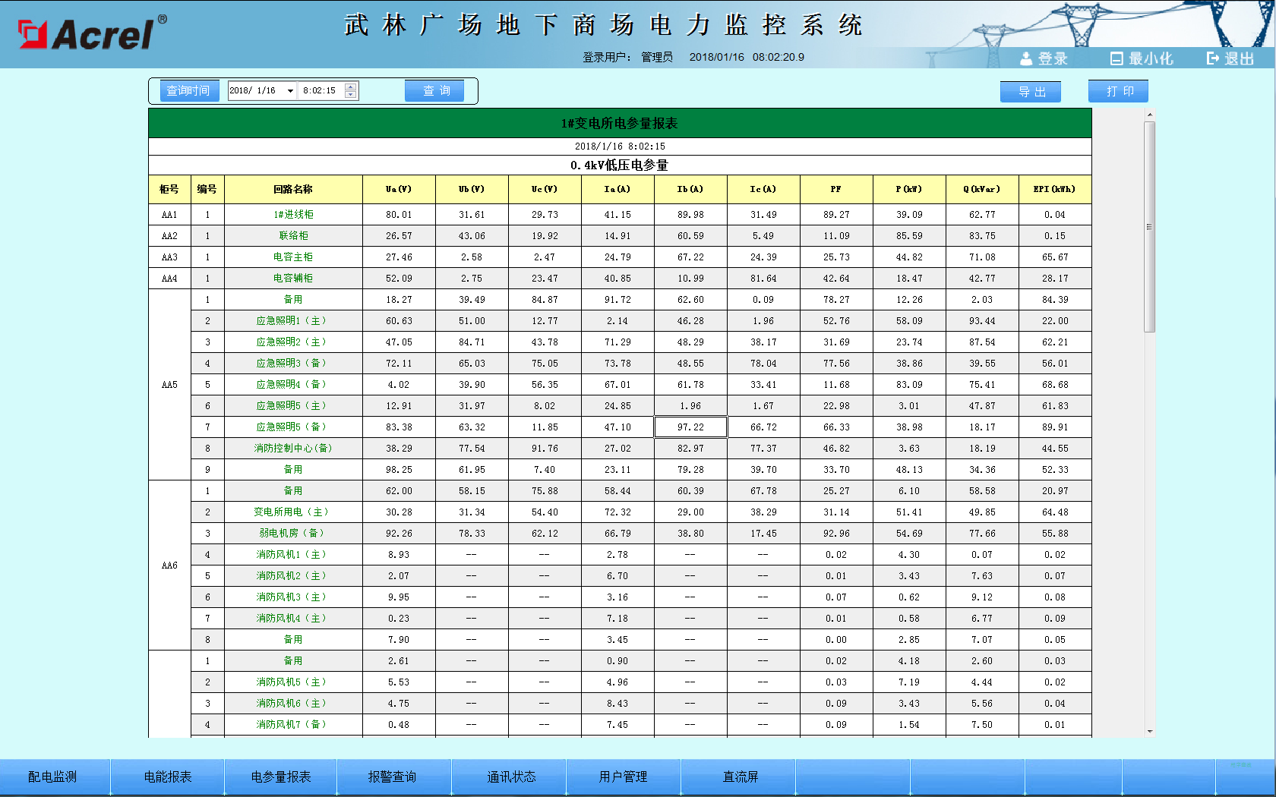This screenshot has width=1276, height=797.
Task: Open the 直流屏 tab
Action: click(x=740, y=777)
